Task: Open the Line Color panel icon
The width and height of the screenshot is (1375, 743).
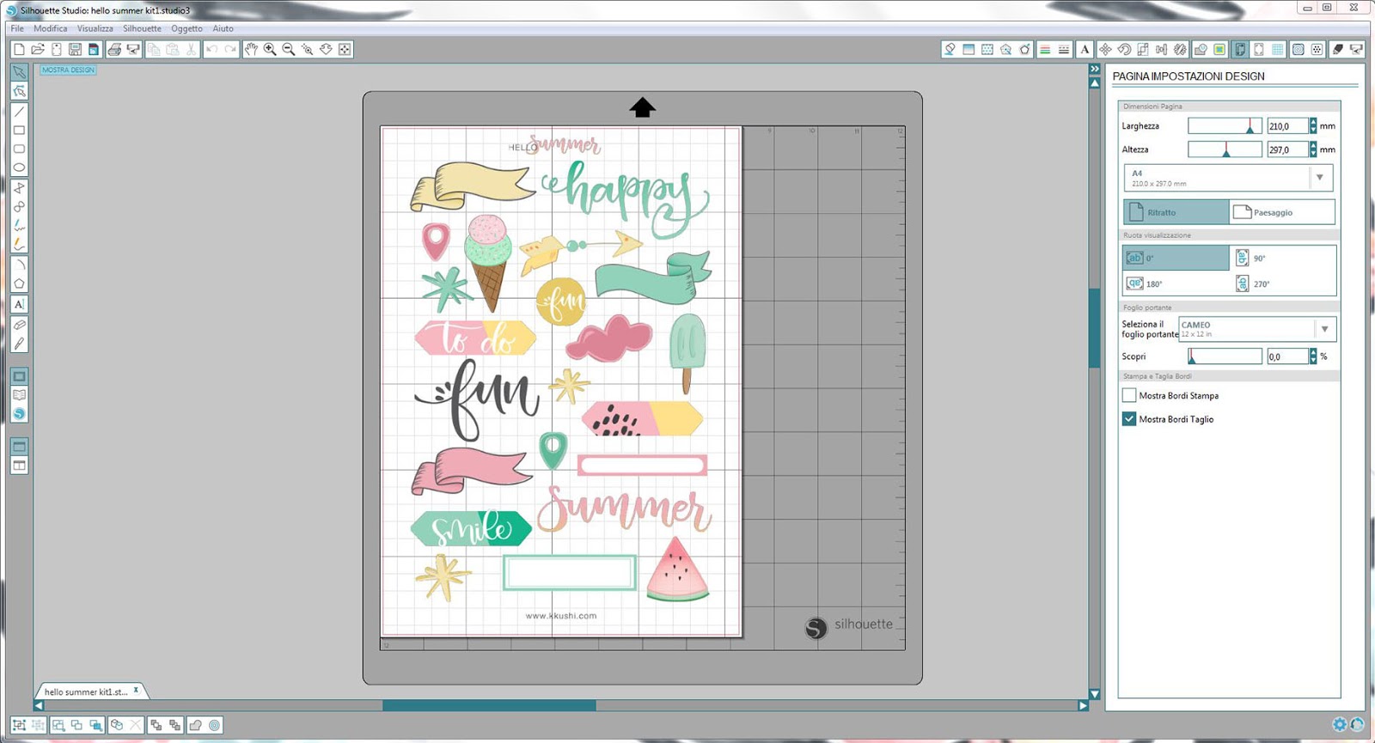Action: pyautogui.click(x=1045, y=50)
